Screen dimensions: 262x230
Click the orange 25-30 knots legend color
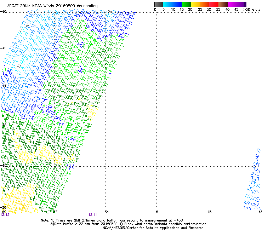tap(205, 4)
